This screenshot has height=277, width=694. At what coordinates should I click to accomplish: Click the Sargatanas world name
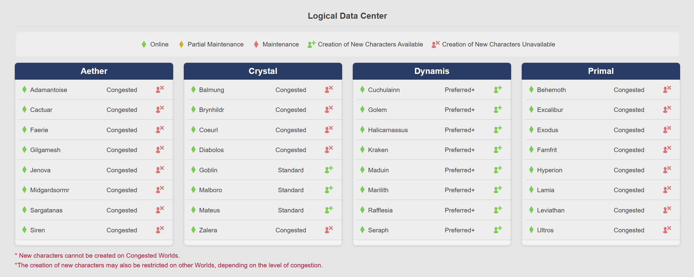click(x=46, y=210)
